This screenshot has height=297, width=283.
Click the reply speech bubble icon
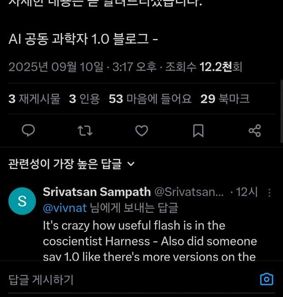click(28, 131)
